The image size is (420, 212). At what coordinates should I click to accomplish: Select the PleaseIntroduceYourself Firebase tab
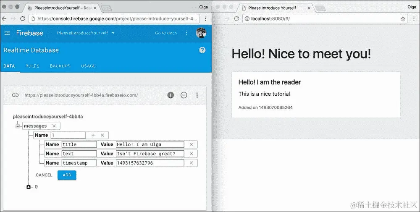[62, 8]
